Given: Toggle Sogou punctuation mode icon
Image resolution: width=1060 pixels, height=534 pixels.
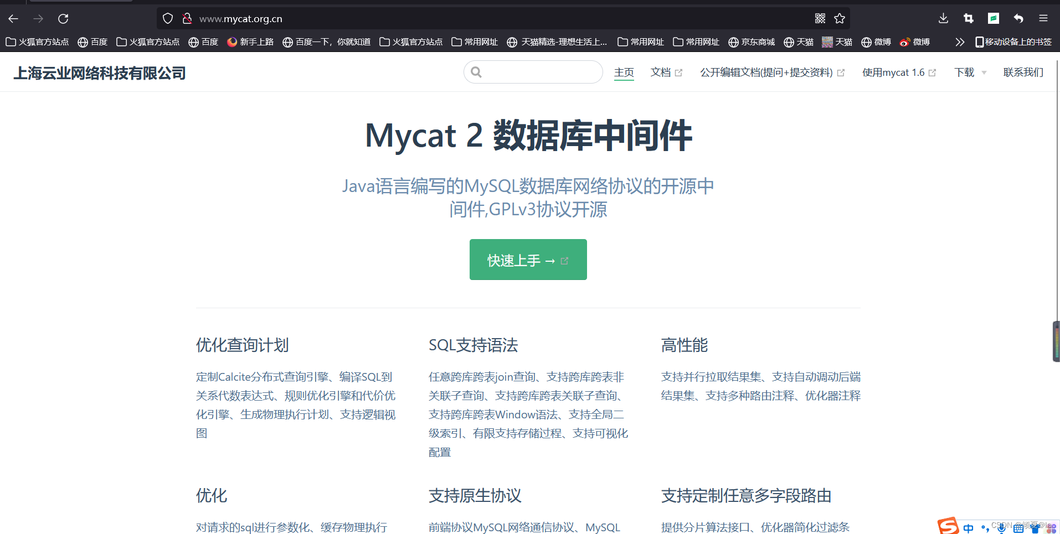Looking at the screenshot, I should pos(985,528).
